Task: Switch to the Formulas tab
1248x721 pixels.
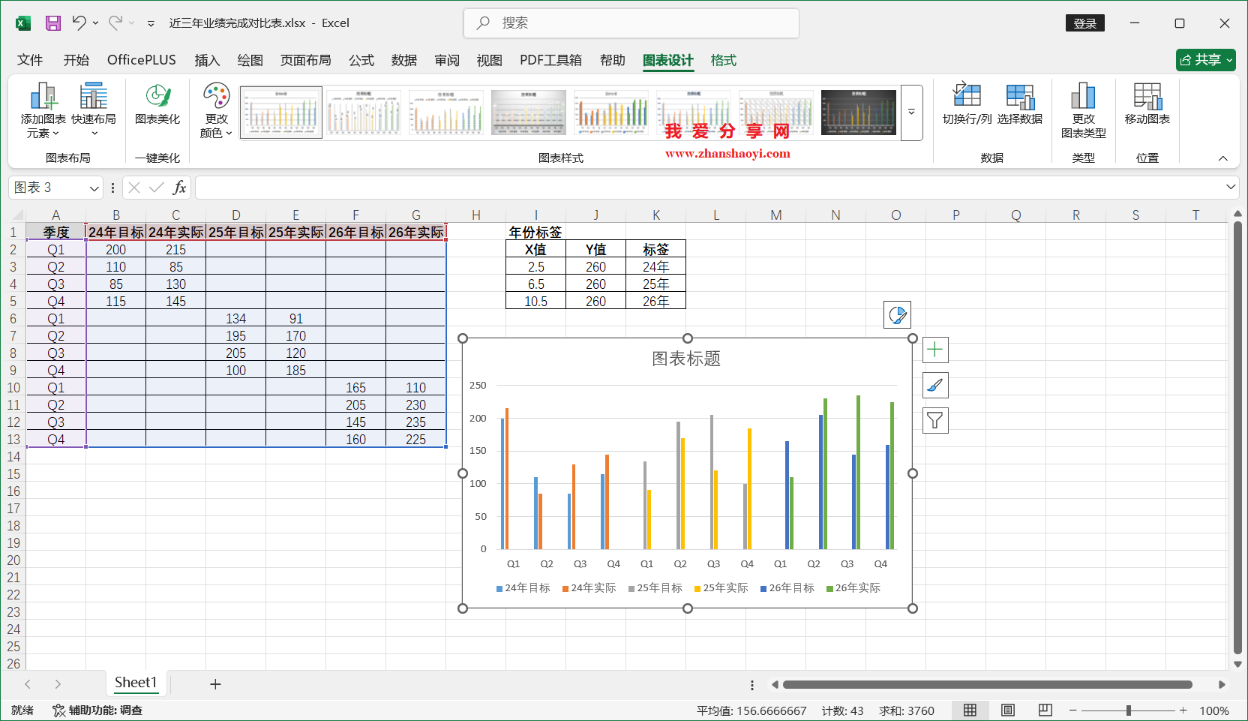Action: 361,60
